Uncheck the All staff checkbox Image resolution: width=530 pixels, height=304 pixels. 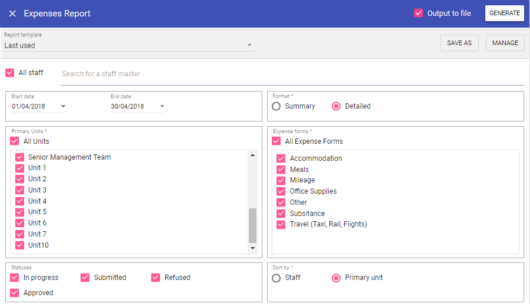10,73
